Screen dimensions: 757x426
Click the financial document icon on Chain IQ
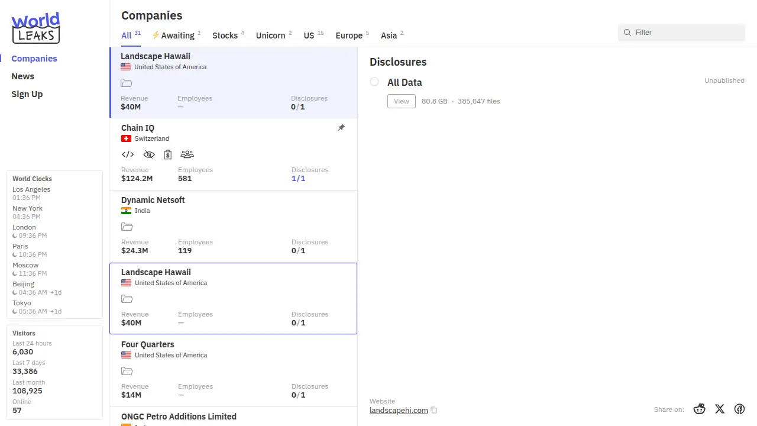point(168,154)
